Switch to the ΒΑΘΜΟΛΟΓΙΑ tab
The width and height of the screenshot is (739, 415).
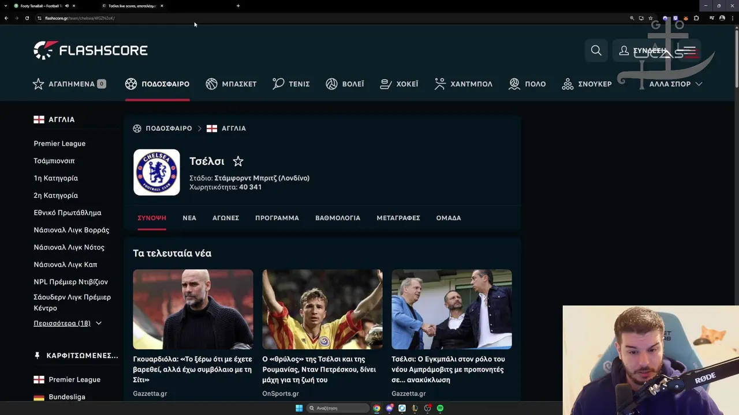pos(338,218)
